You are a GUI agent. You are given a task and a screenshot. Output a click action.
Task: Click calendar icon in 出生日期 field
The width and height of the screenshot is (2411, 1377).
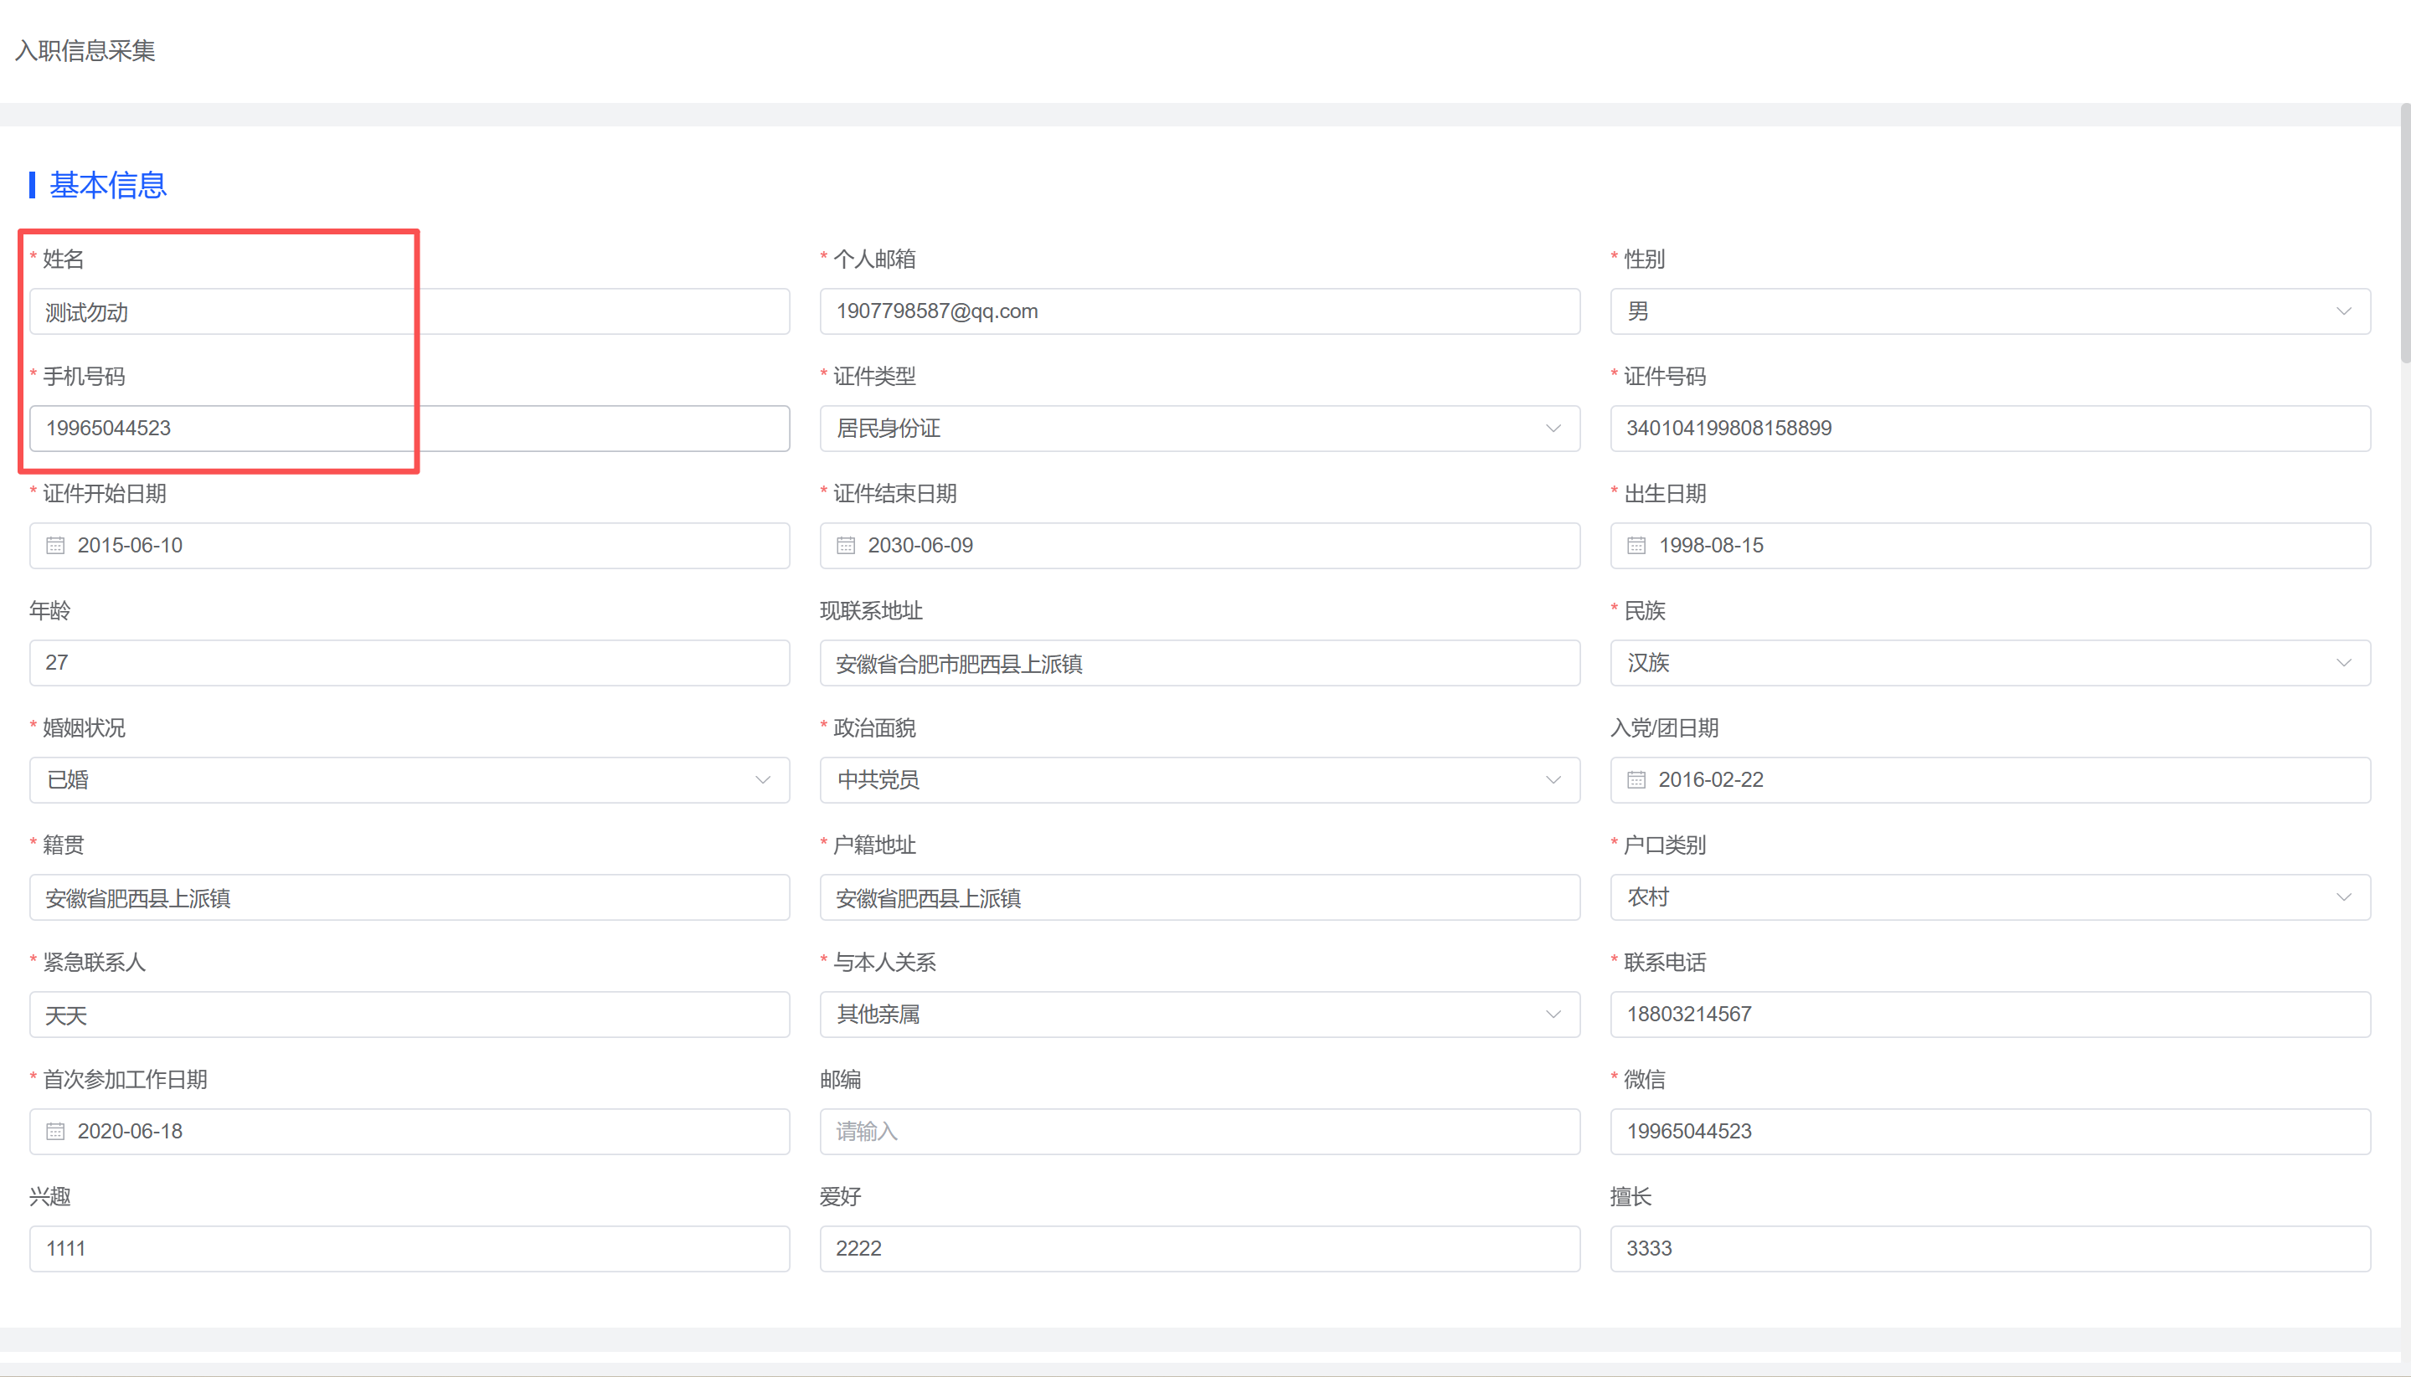1636,546
